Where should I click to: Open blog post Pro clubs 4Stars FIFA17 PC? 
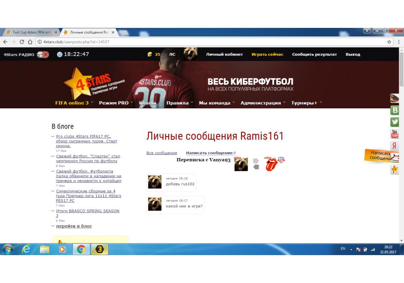coord(86,141)
